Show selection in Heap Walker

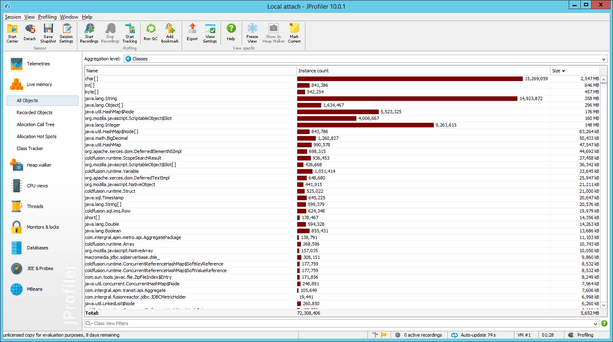[x=274, y=33]
